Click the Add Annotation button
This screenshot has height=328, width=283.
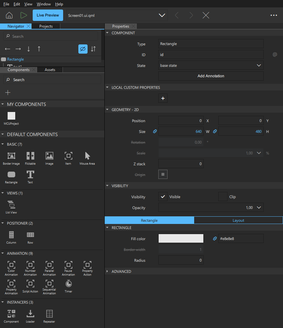pos(211,76)
